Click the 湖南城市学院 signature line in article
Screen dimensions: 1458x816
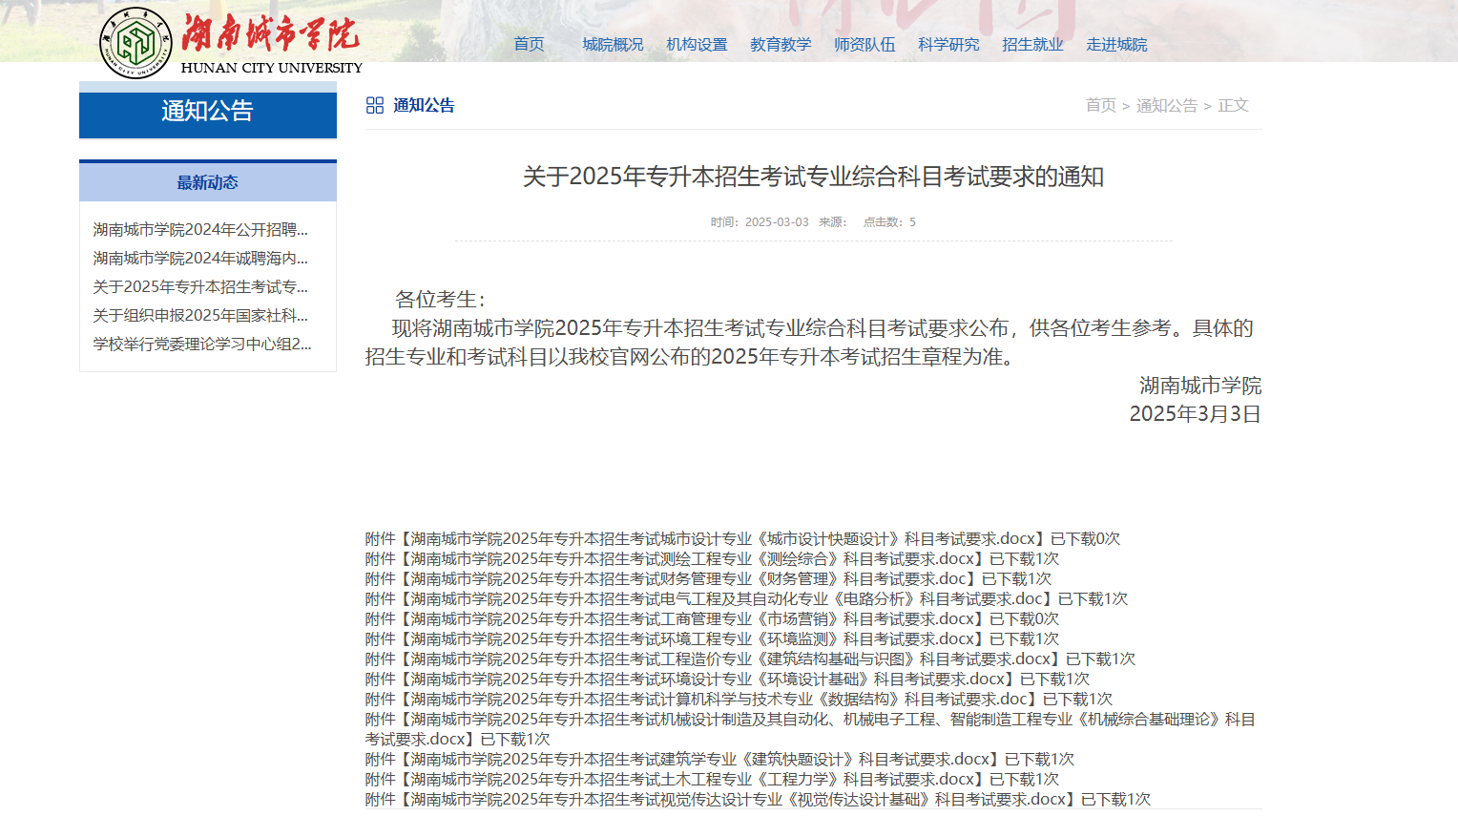1200,385
